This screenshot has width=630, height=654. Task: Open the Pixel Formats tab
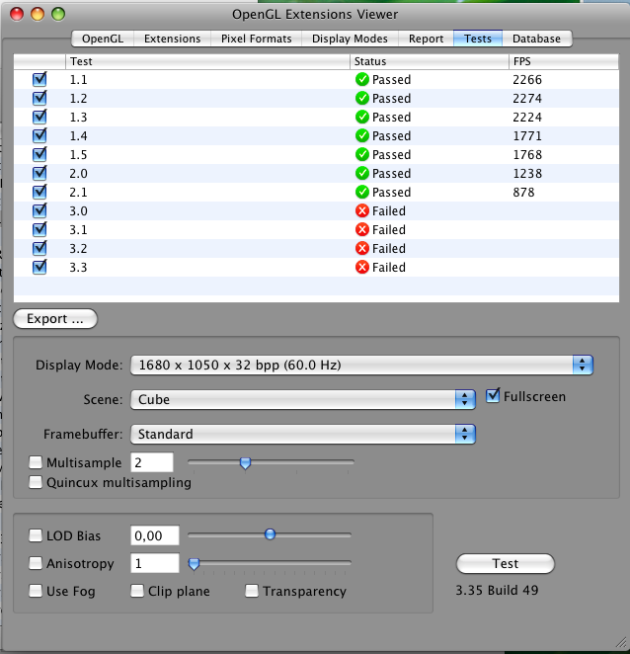click(x=256, y=39)
